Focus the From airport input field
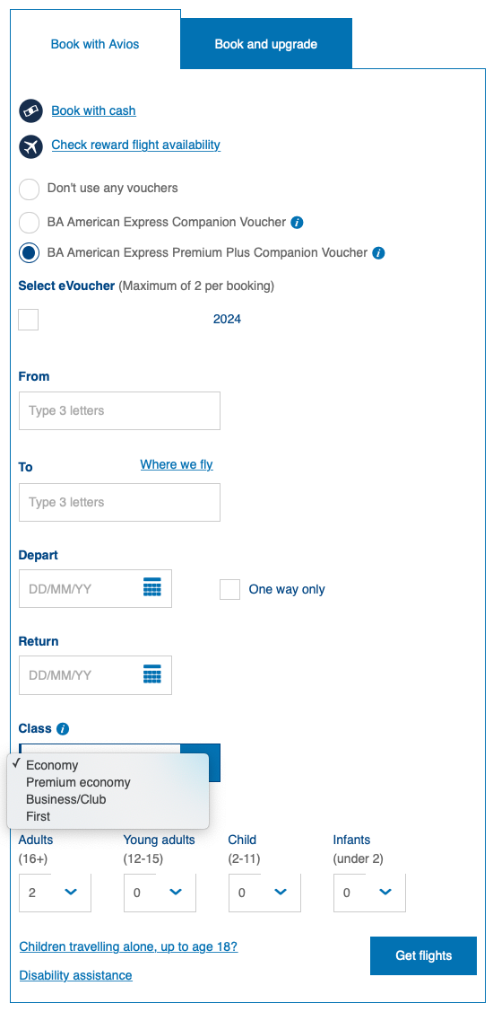Image resolution: width=493 pixels, height=1012 pixels. pos(120,410)
